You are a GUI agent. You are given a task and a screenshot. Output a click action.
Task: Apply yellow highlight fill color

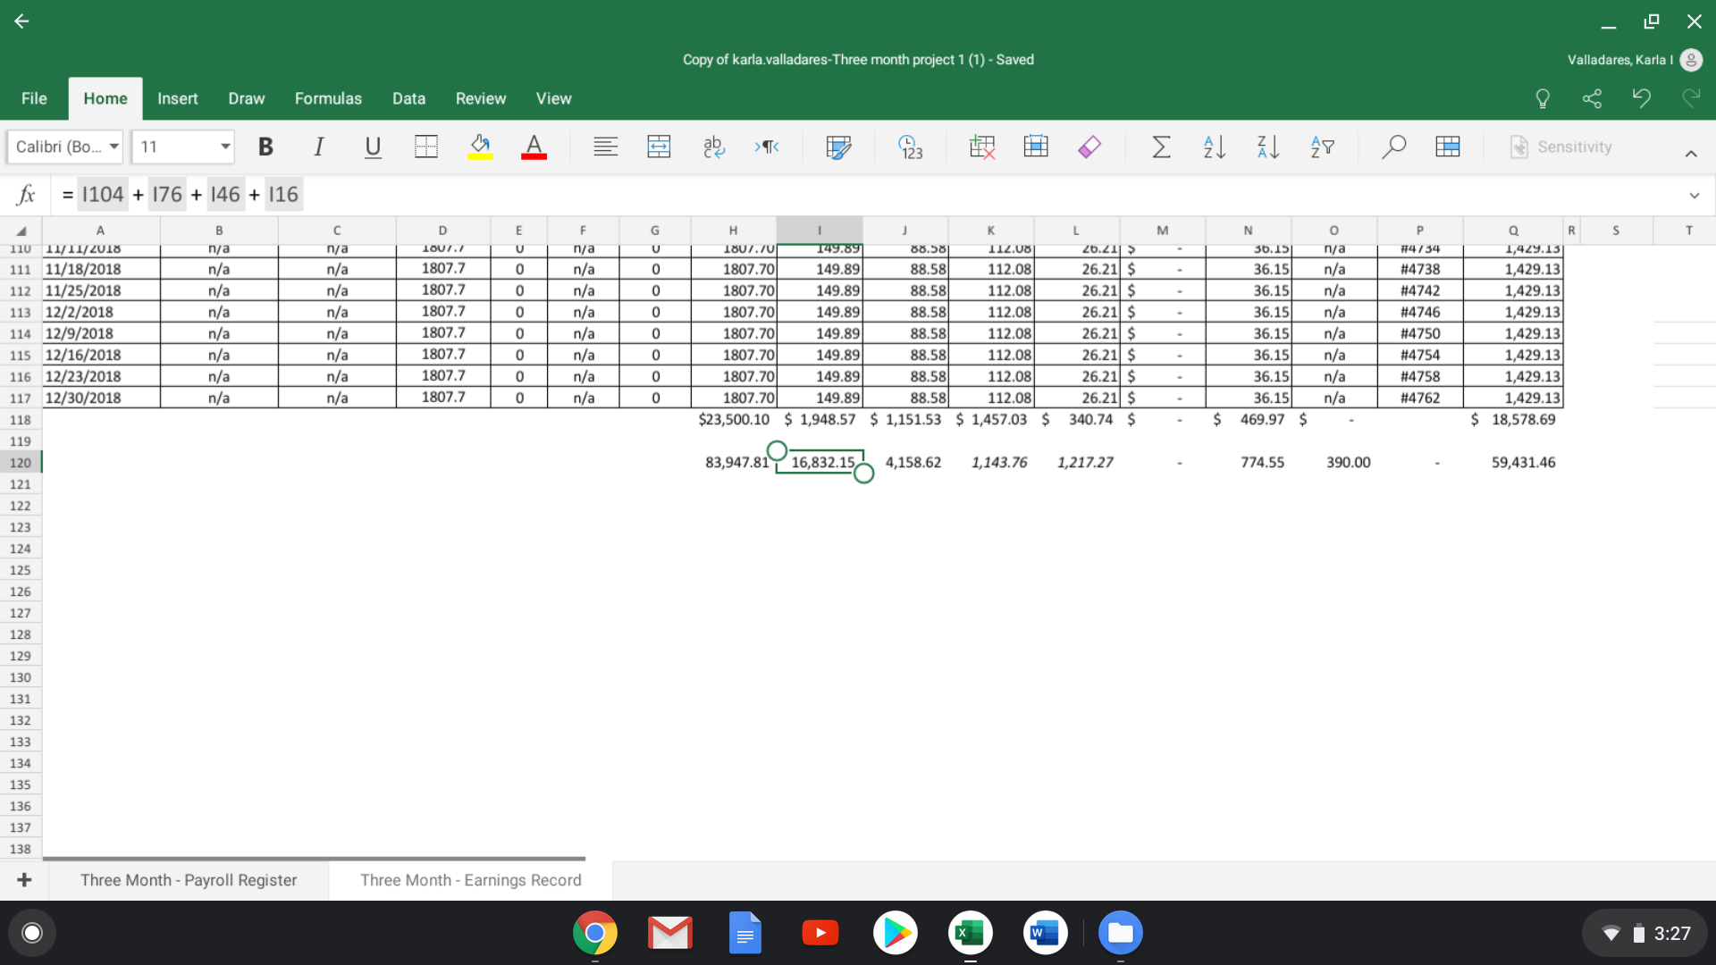(479, 147)
